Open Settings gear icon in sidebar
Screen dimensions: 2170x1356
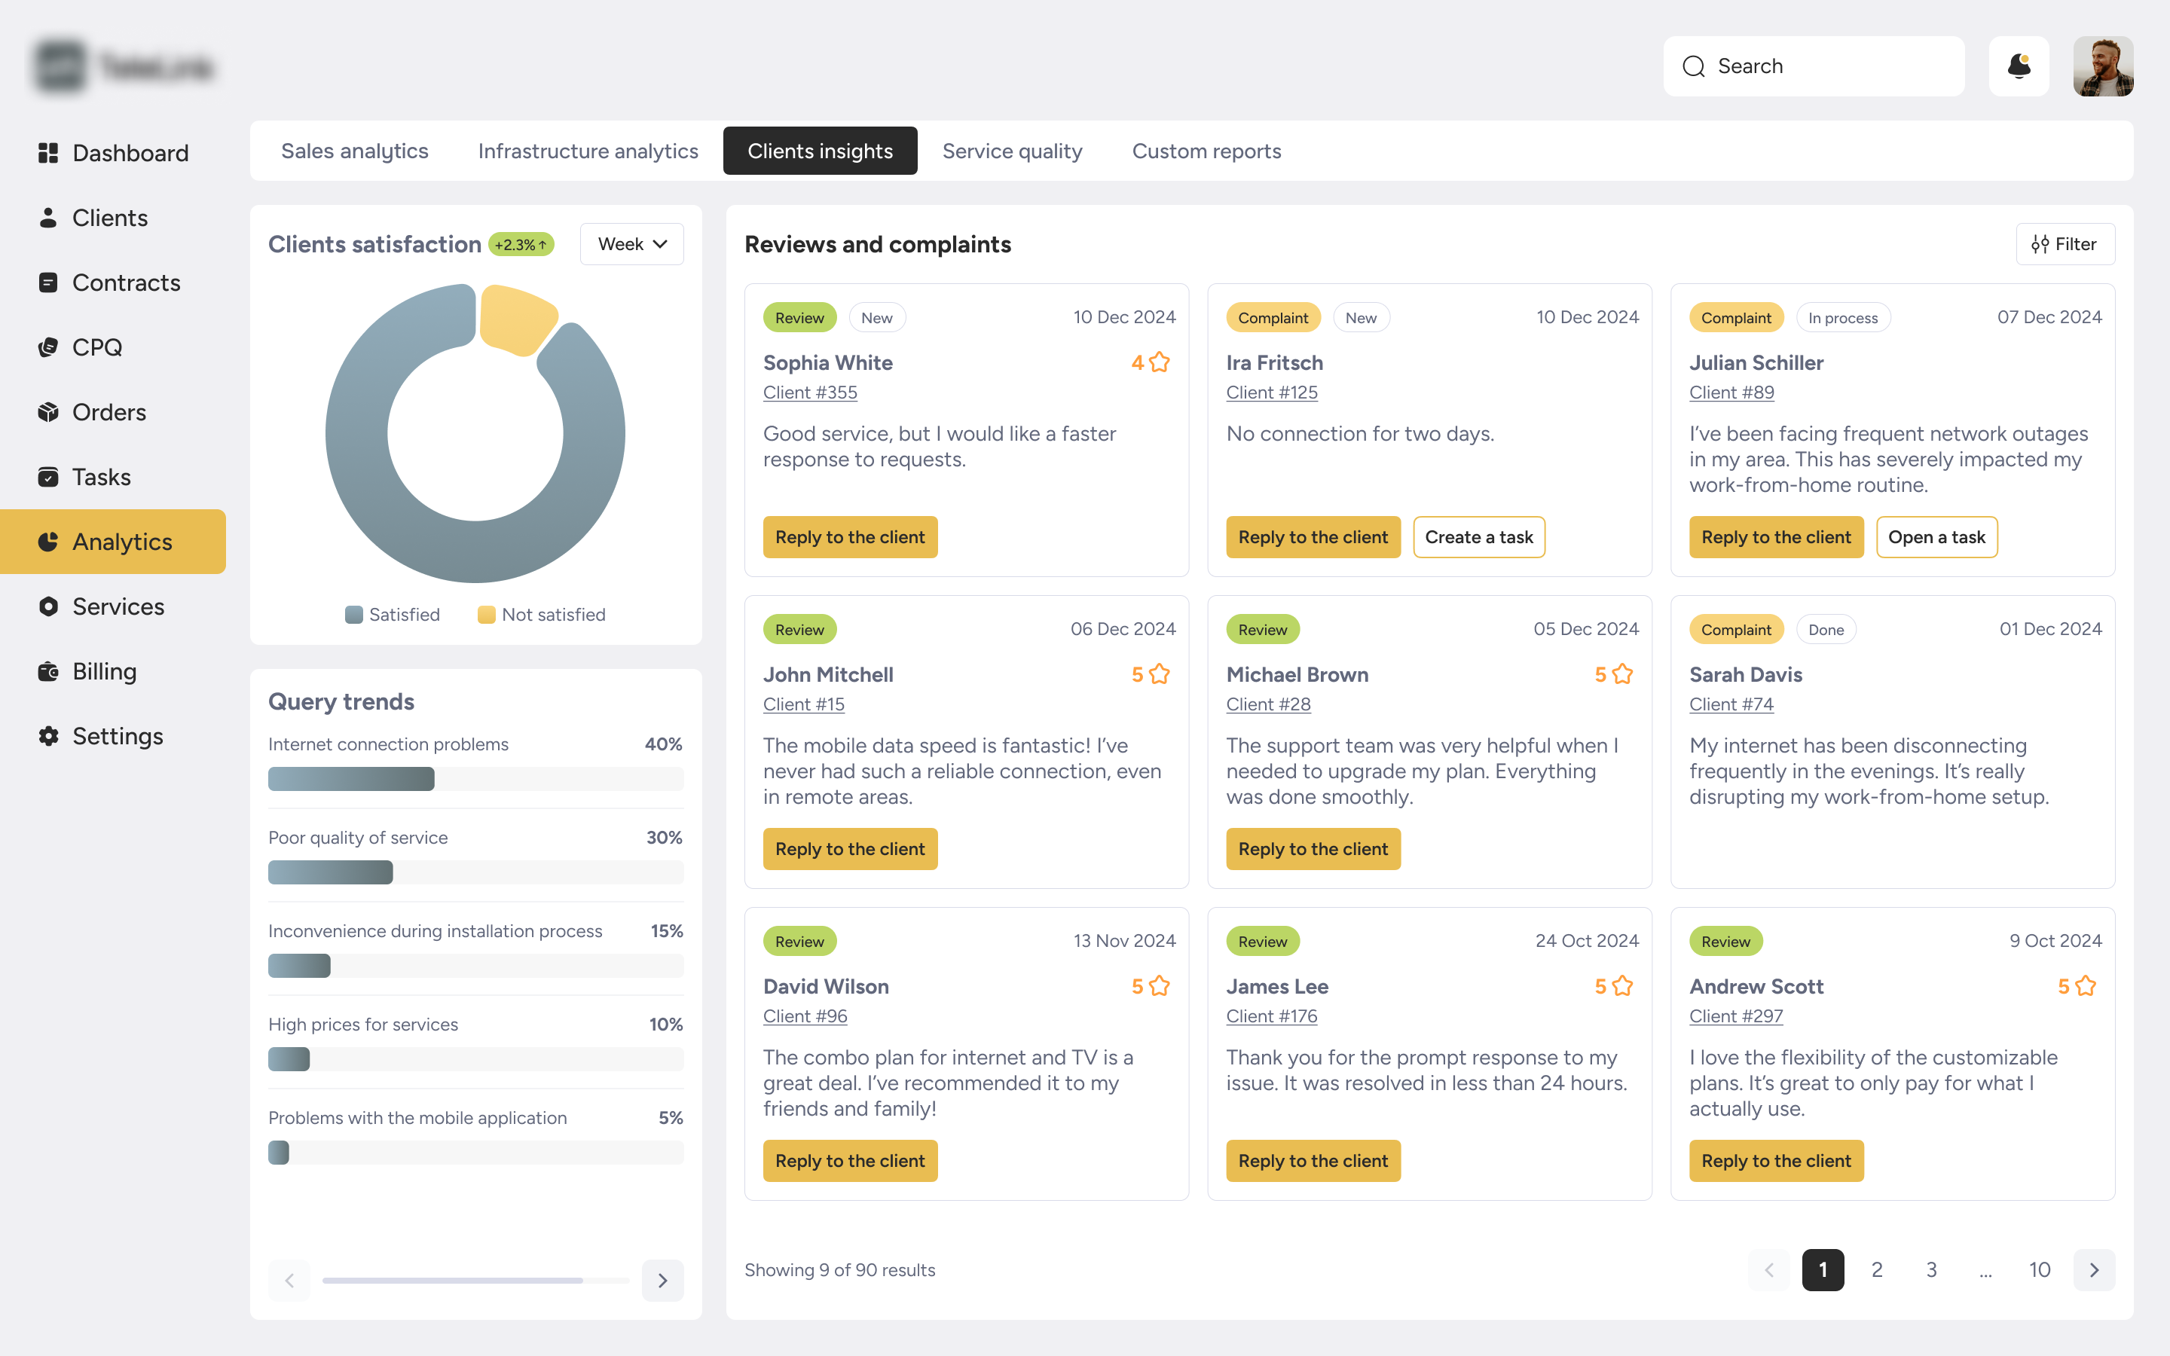click(x=48, y=736)
